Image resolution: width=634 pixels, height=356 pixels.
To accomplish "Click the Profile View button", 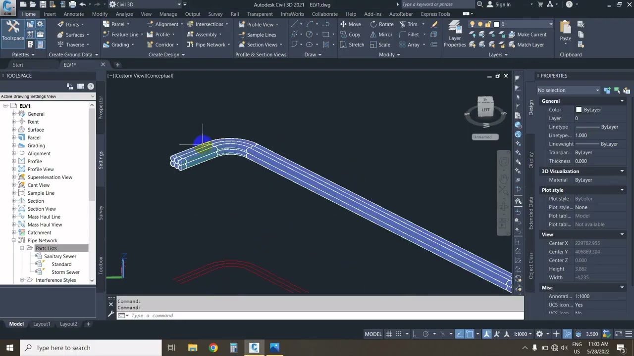I will [258, 24].
